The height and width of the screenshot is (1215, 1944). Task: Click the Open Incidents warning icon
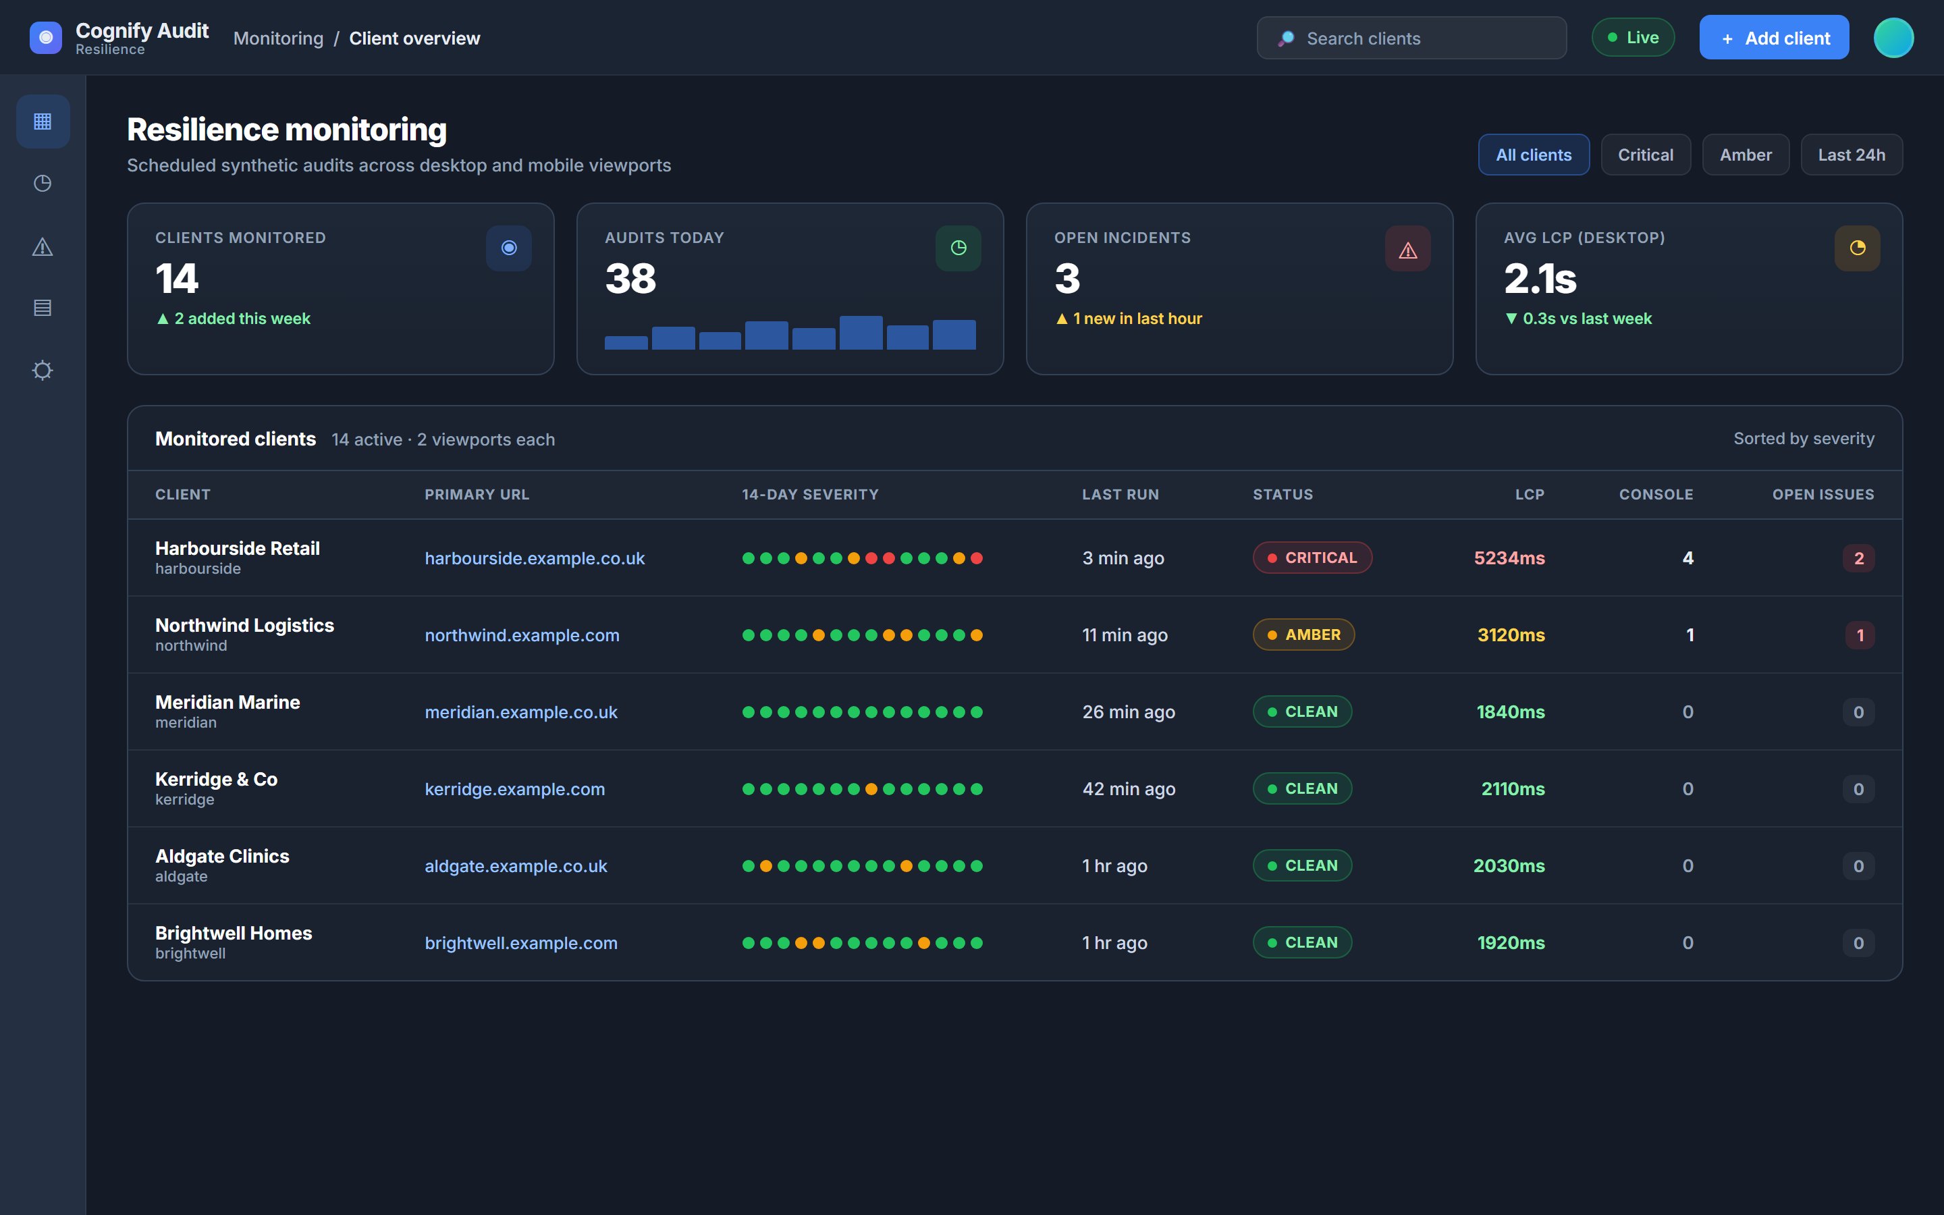click(x=1407, y=248)
